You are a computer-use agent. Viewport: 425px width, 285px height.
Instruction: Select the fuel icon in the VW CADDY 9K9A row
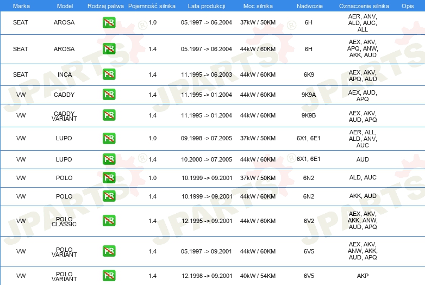tap(109, 95)
